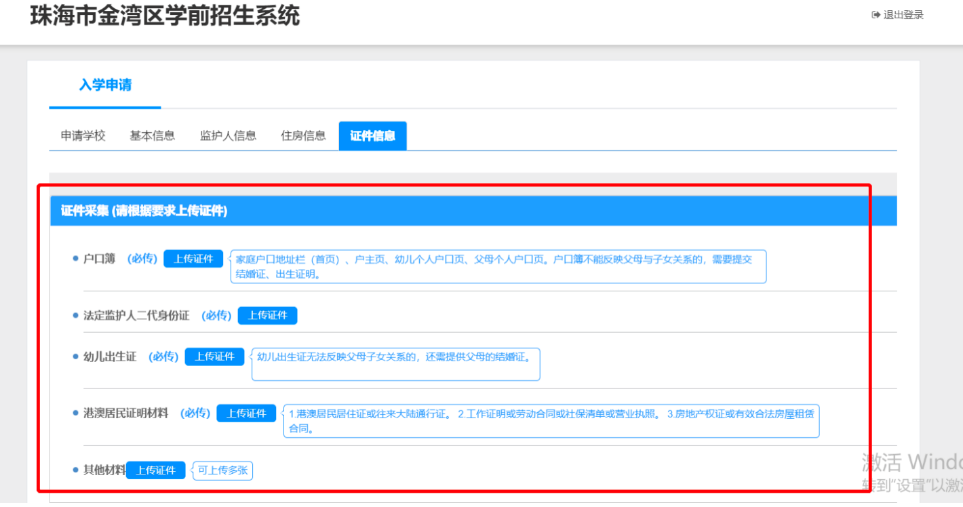Image resolution: width=963 pixels, height=507 pixels.
Task: Select the 监护人信息 tab
Action: click(228, 136)
